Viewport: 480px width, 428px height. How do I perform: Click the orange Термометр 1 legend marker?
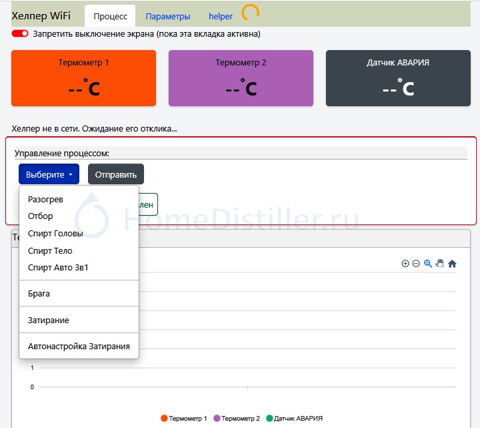164,418
